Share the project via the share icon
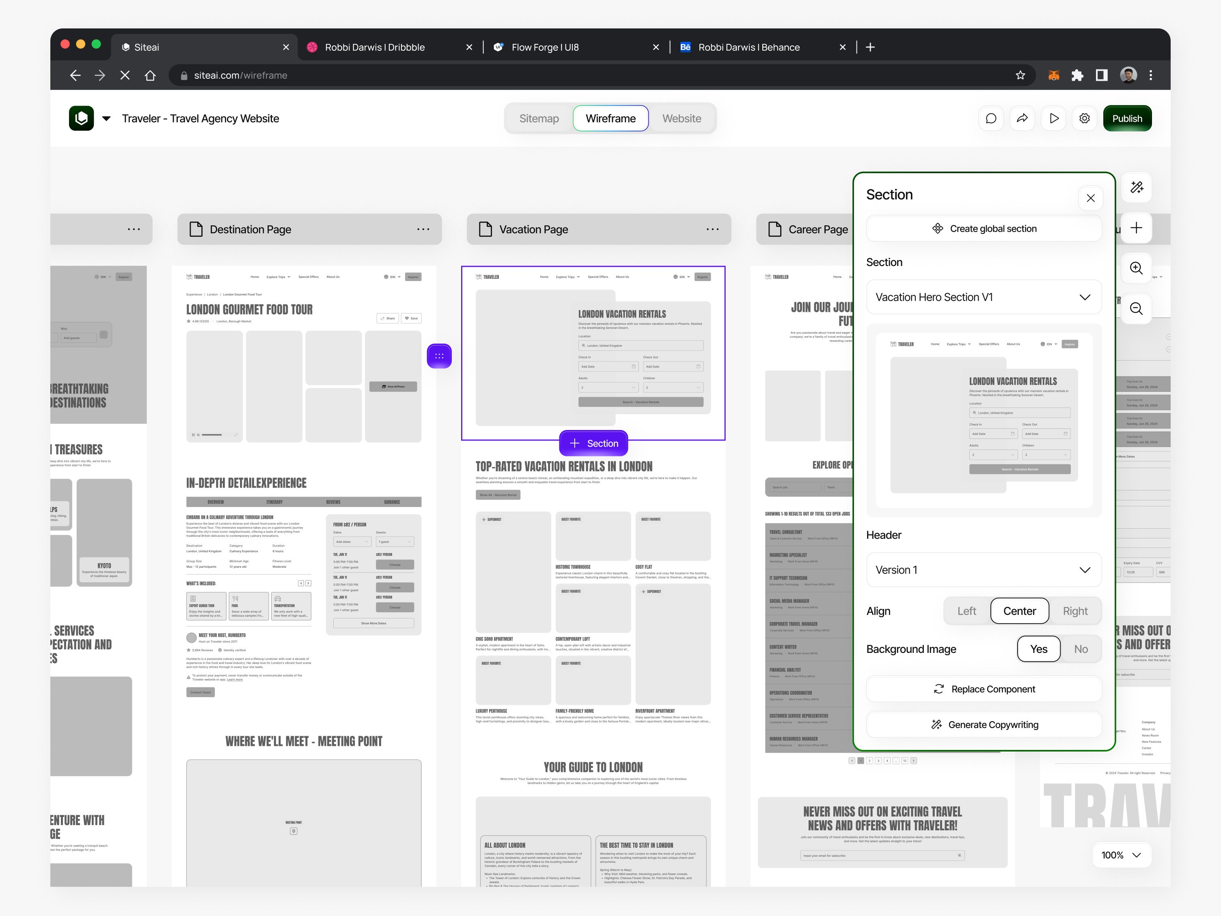 [x=1022, y=118]
